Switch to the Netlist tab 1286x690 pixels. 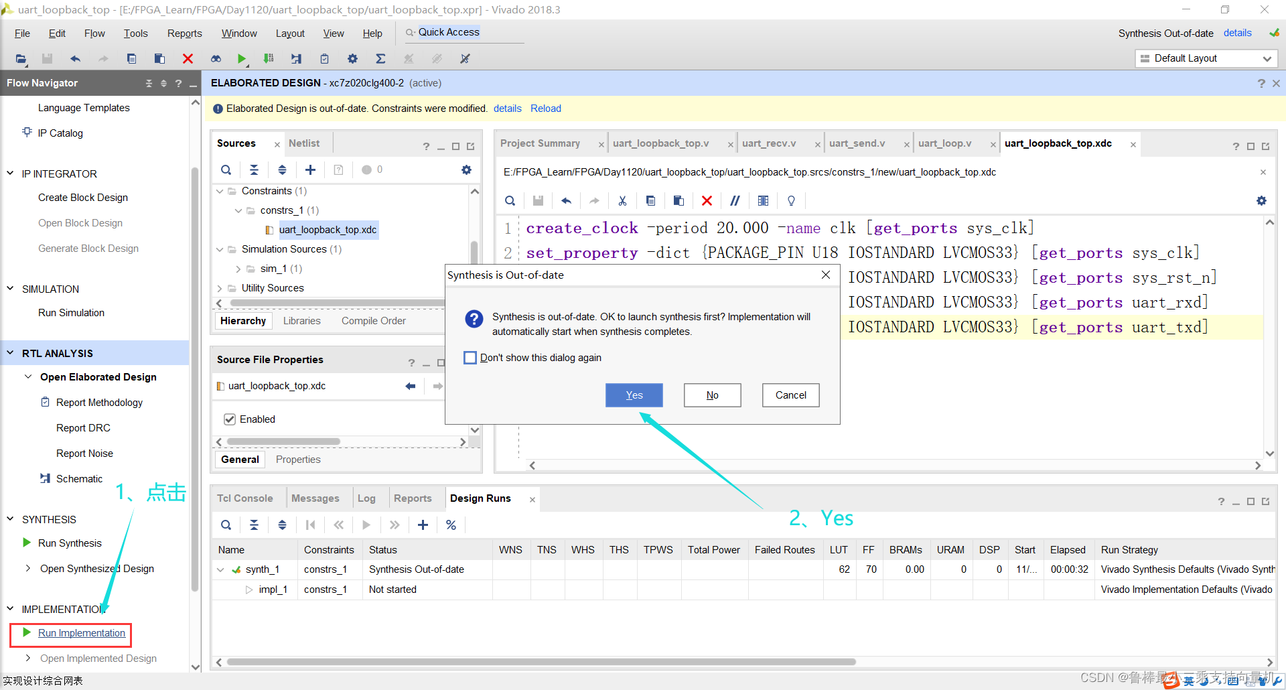(304, 143)
